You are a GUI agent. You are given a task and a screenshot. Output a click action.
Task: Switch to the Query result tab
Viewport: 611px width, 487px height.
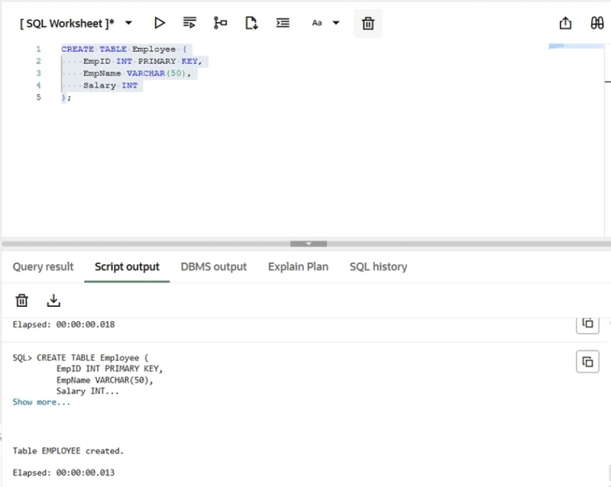click(x=43, y=266)
